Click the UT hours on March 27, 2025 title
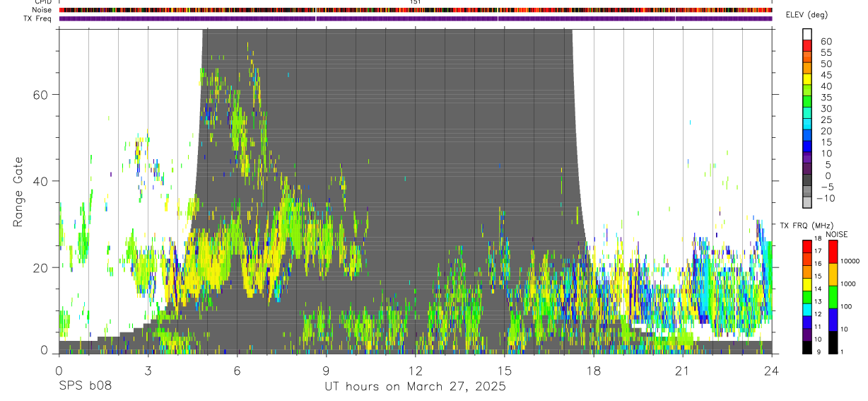Image resolution: width=868 pixels, height=401 pixels. click(416, 387)
